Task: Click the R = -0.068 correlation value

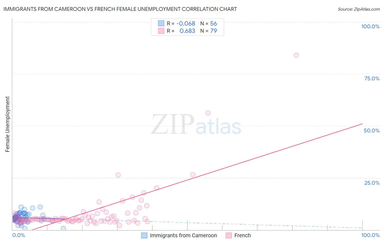Action: tap(181, 24)
